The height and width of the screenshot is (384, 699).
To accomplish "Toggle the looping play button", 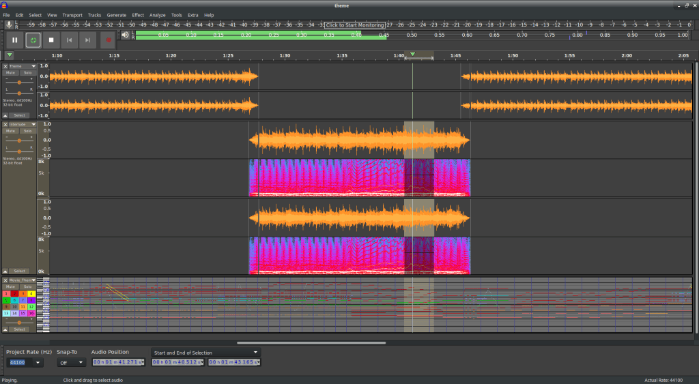I will tap(33, 40).
